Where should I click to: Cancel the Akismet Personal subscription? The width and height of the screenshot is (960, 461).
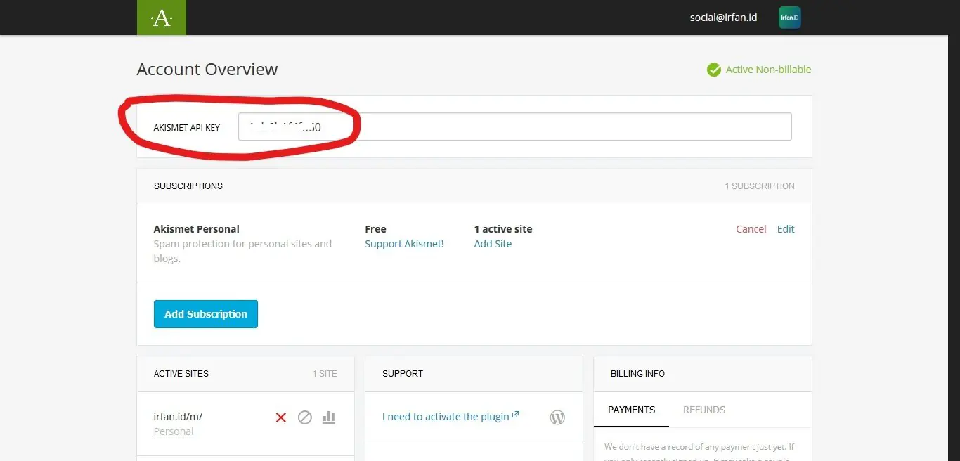[x=751, y=229]
